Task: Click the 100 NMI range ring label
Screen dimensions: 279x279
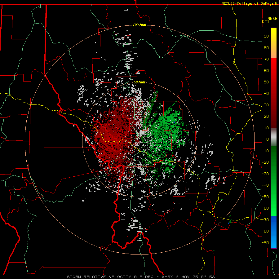Action: (139, 25)
